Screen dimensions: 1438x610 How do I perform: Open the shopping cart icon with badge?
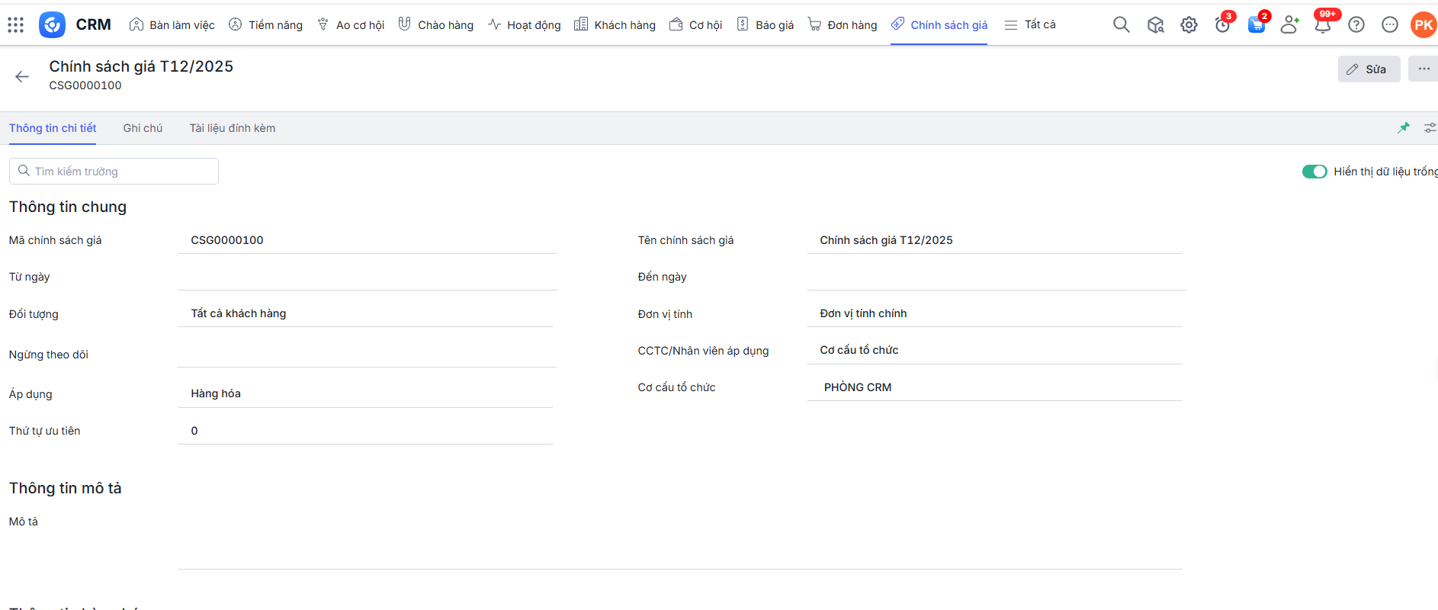coord(1256,25)
